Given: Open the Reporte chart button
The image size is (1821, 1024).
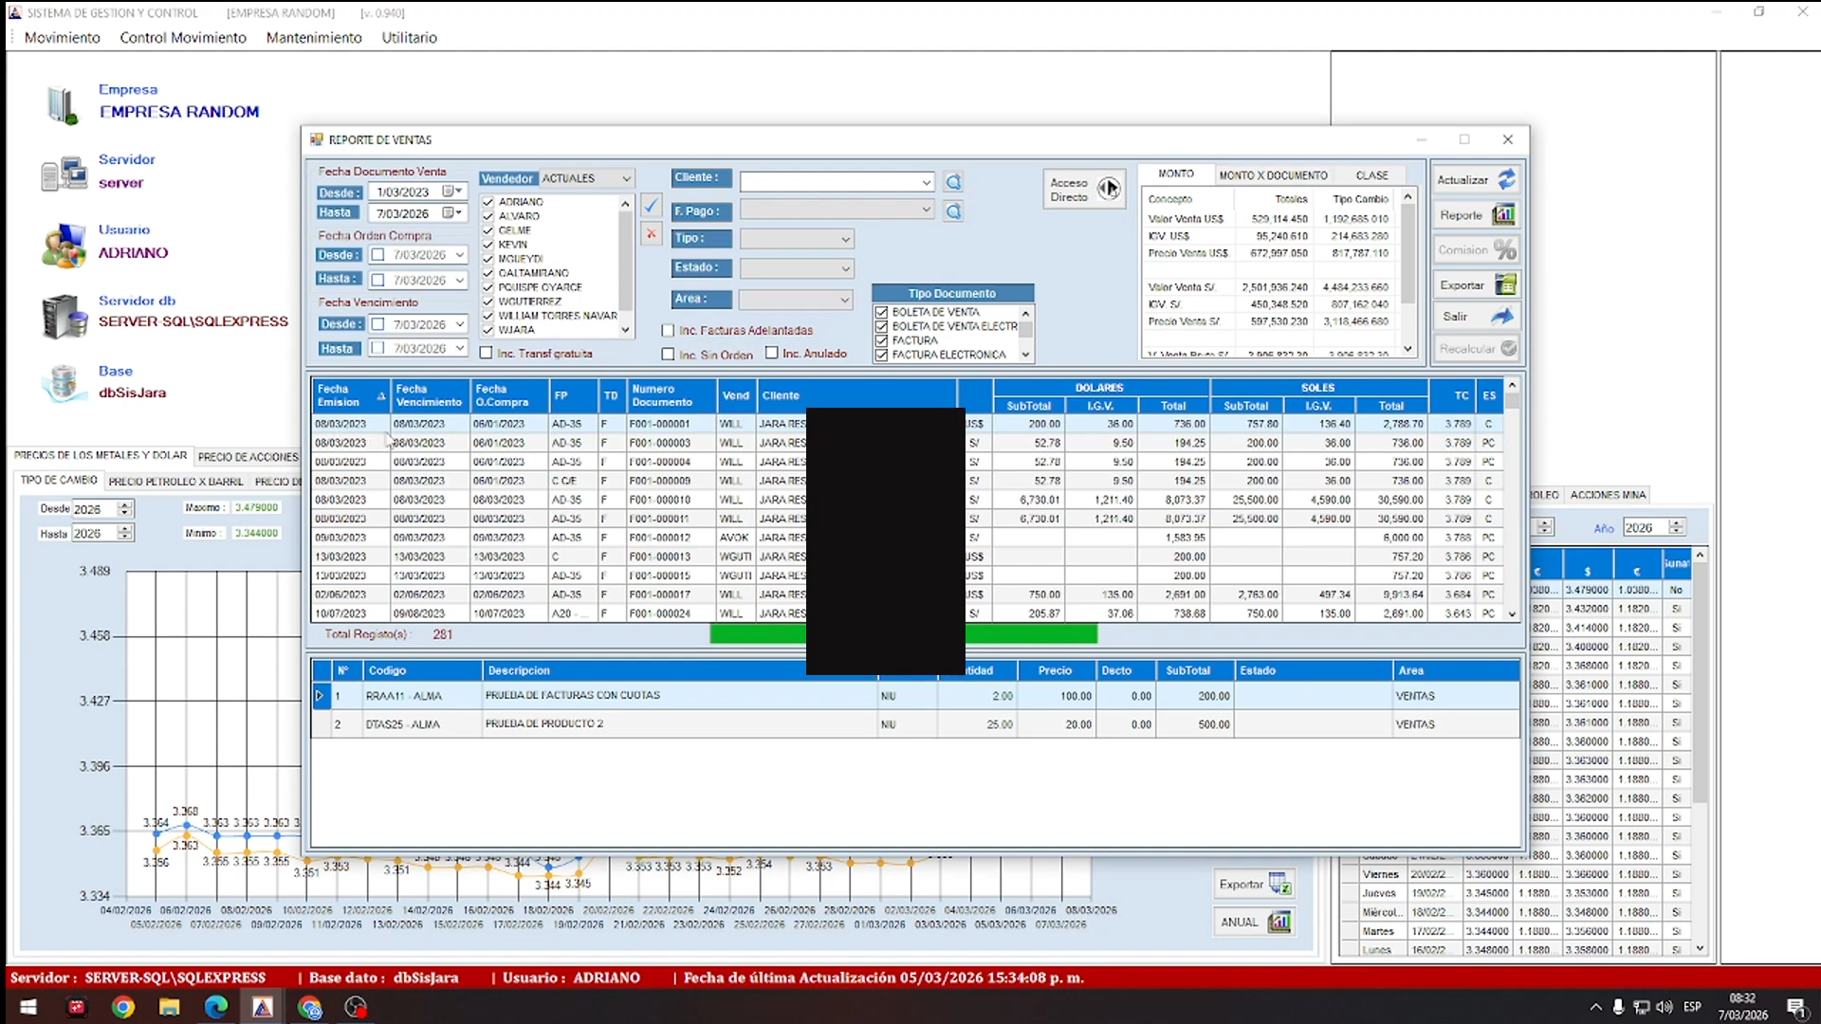Looking at the screenshot, I should tap(1476, 215).
